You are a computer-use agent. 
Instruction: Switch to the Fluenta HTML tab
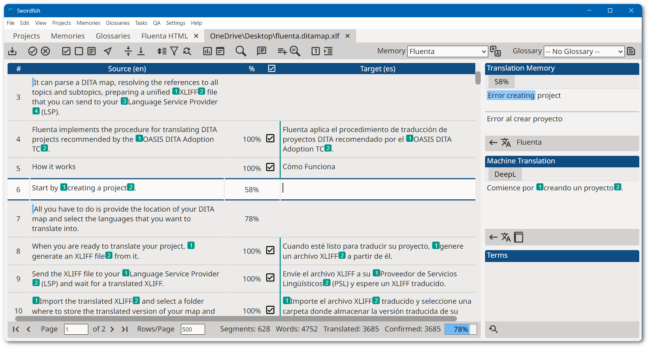(x=165, y=36)
